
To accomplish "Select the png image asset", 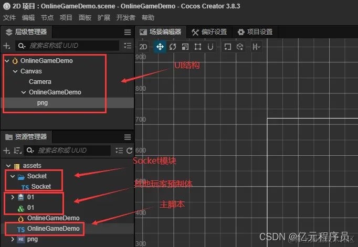I will pos(33,239).
